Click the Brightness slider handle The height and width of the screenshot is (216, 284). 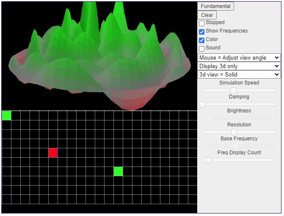pos(210,118)
